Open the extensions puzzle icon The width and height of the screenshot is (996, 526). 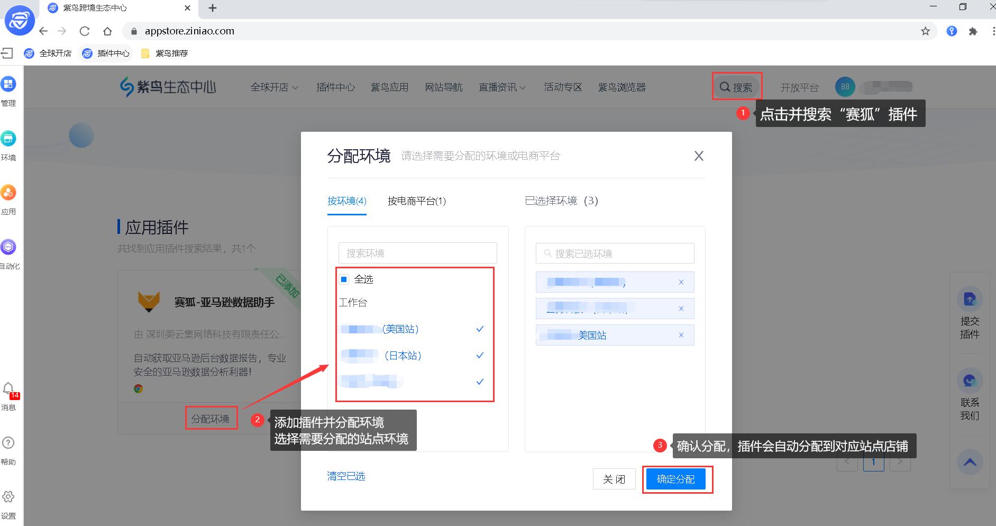tap(973, 31)
